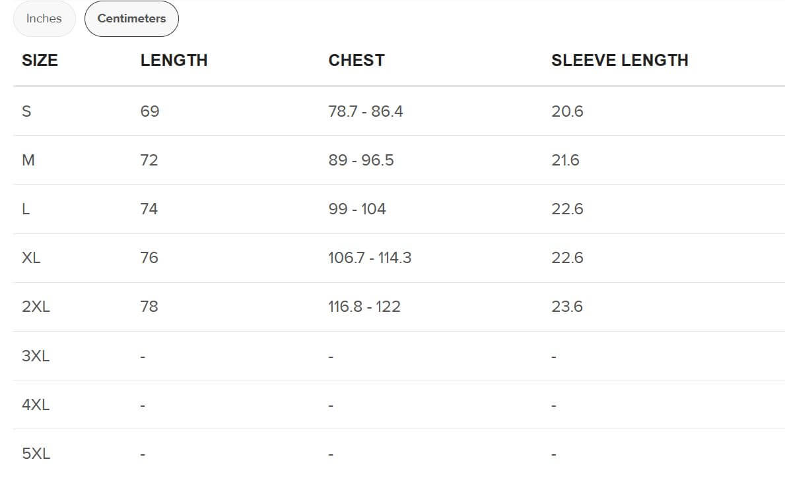Select the S size row label
785x478 pixels.
tap(26, 111)
